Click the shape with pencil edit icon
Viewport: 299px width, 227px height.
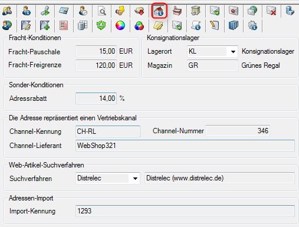click(x=26, y=25)
